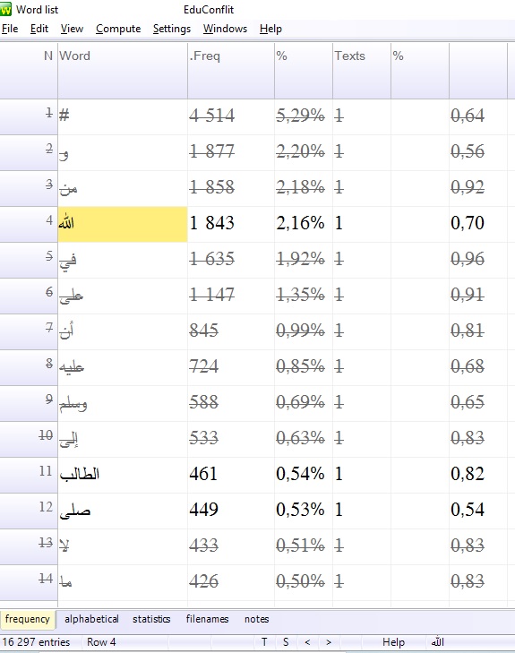
Task: Click the S button in status bar
Action: coord(286,641)
